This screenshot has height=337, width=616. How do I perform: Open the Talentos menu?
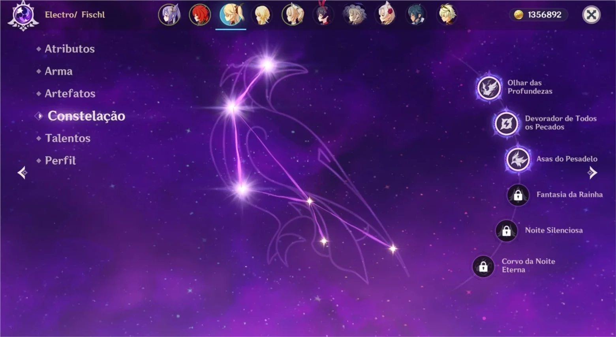point(68,138)
